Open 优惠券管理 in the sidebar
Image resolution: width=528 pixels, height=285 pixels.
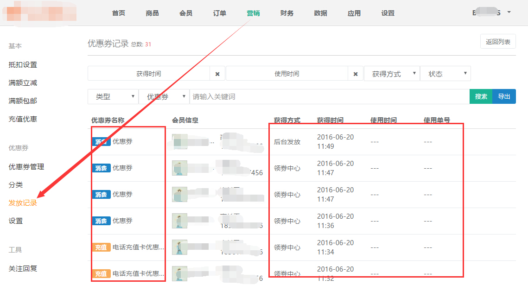click(26, 167)
